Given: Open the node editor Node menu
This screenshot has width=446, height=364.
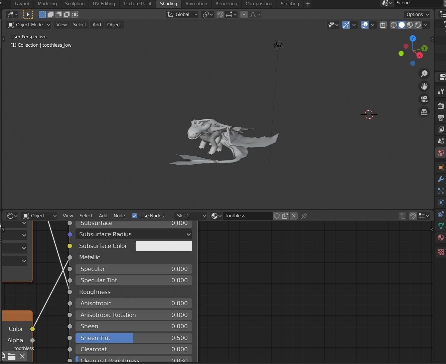Looking at the screenshot, I should [x=119, y=216].
